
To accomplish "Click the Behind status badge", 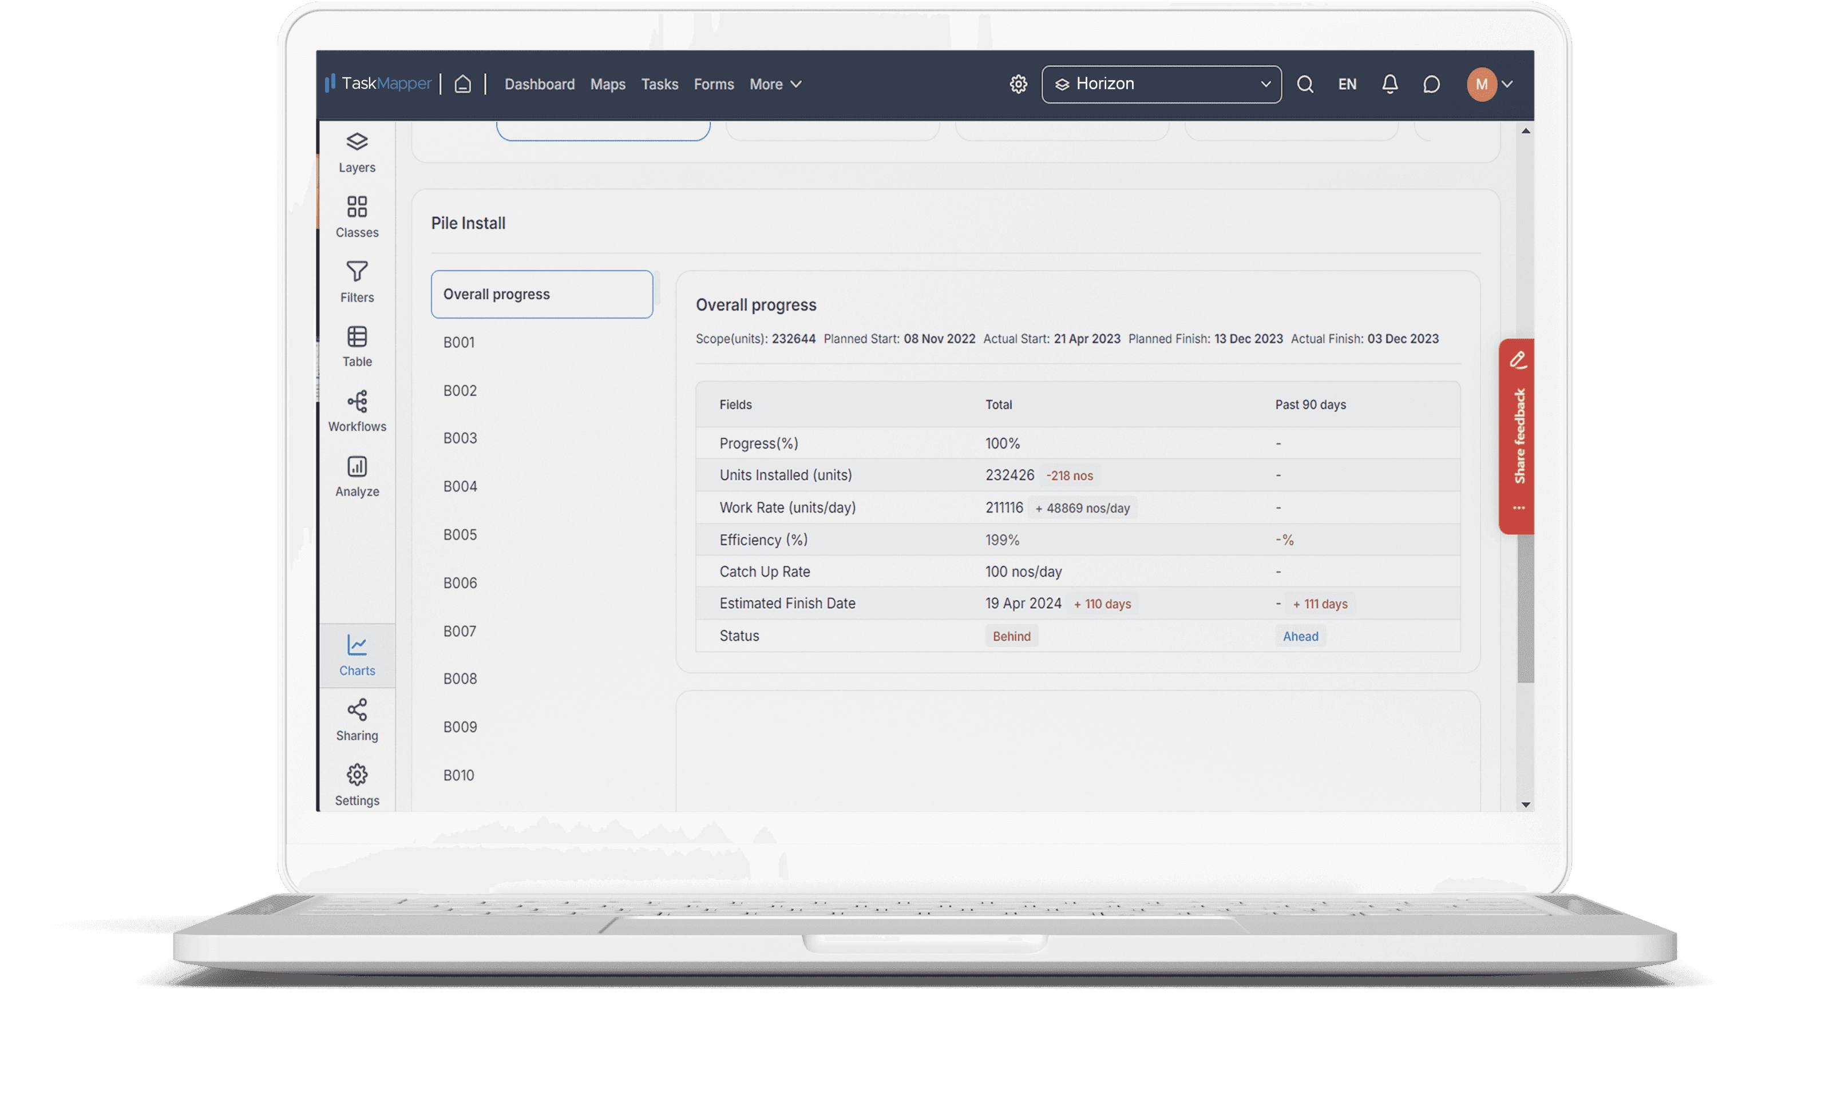I will click(x=1011, y=636).
